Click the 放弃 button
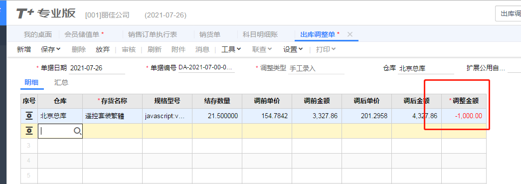The height and width of the screenshot is (184, 521). point(103,49)
